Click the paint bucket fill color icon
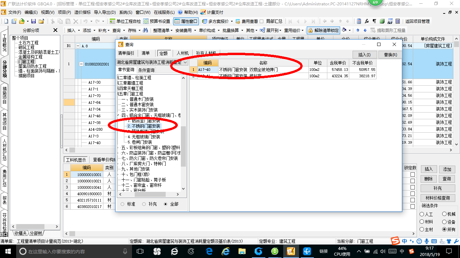The width and height of the screenshot is (460, 258). 344,30
